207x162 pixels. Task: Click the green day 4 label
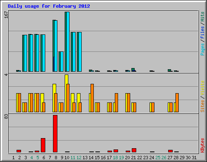[x=32, y=158]
